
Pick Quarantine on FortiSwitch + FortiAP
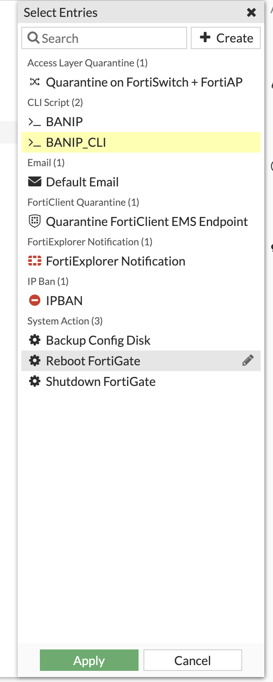pos(141,82)
